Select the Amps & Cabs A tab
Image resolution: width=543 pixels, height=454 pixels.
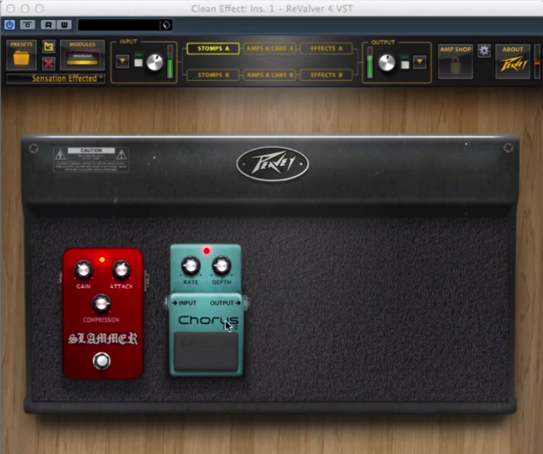coord(270,48)
